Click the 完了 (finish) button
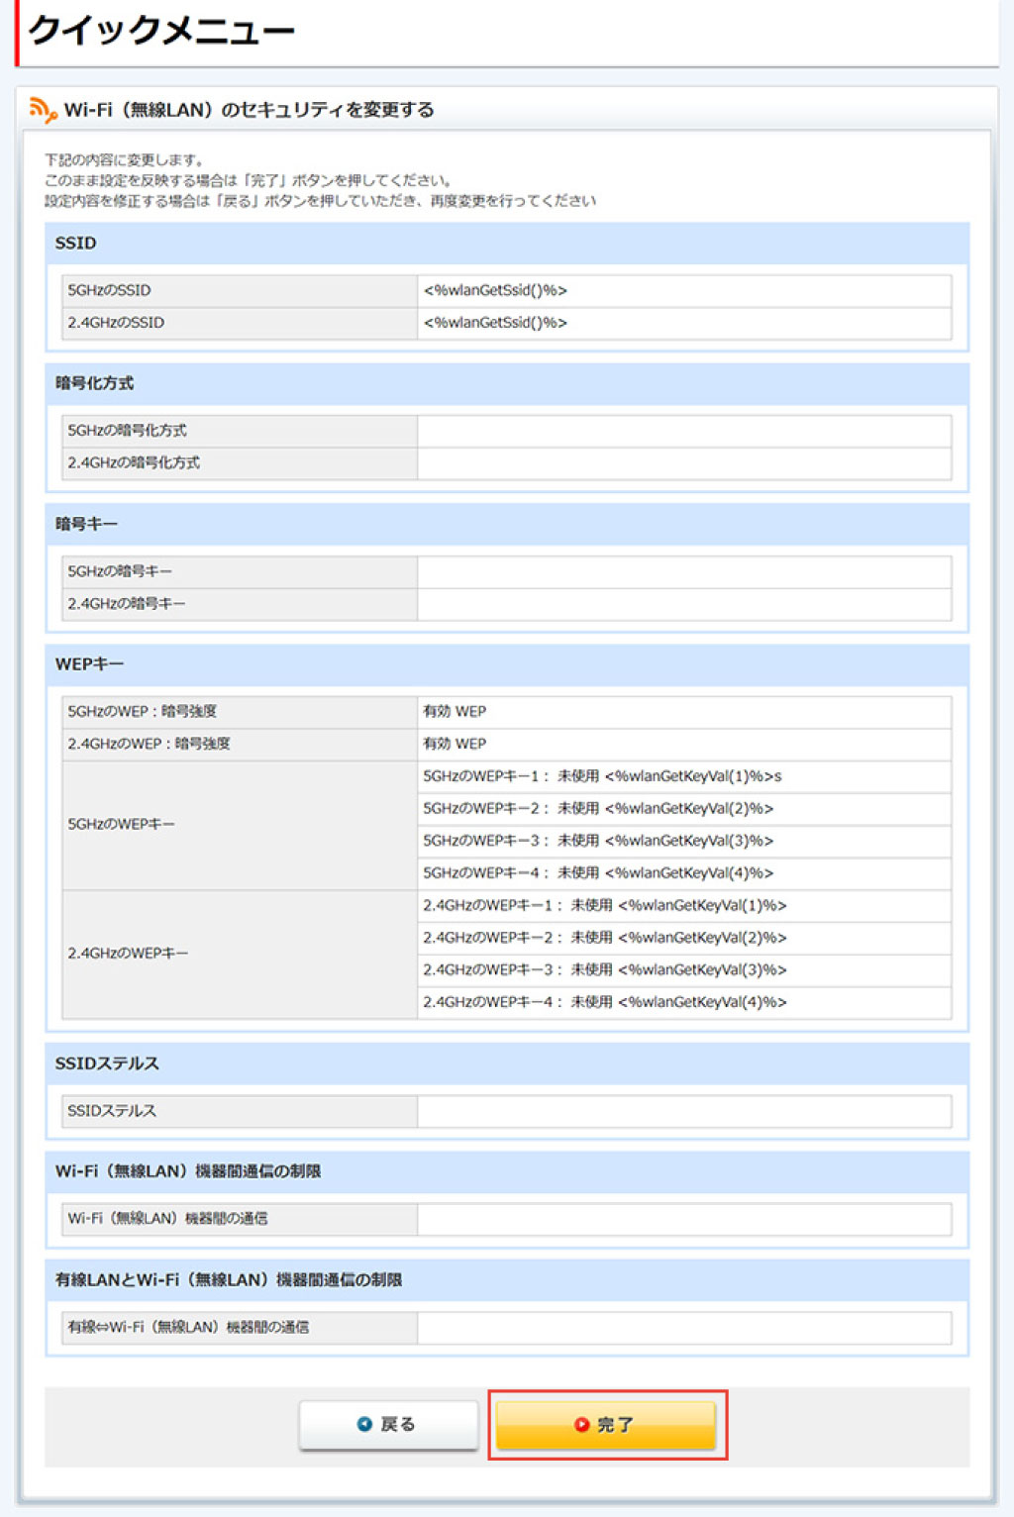 [x=606, y=1424]
